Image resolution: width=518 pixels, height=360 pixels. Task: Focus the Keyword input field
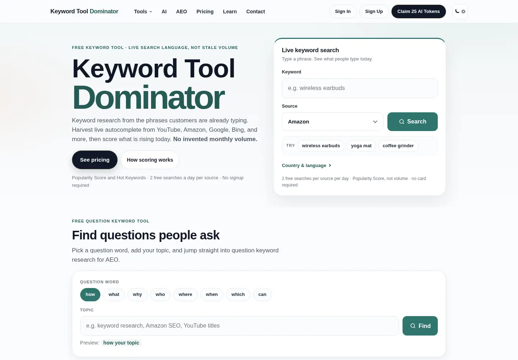point(360,88)
